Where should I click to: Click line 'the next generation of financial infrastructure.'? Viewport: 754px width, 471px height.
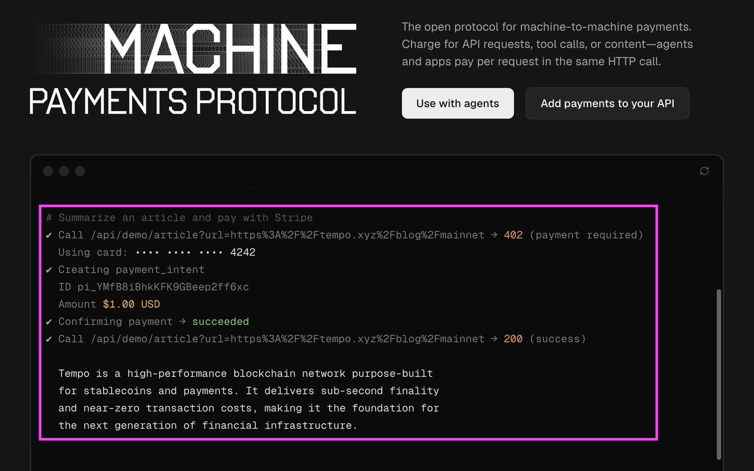(207, 425)
